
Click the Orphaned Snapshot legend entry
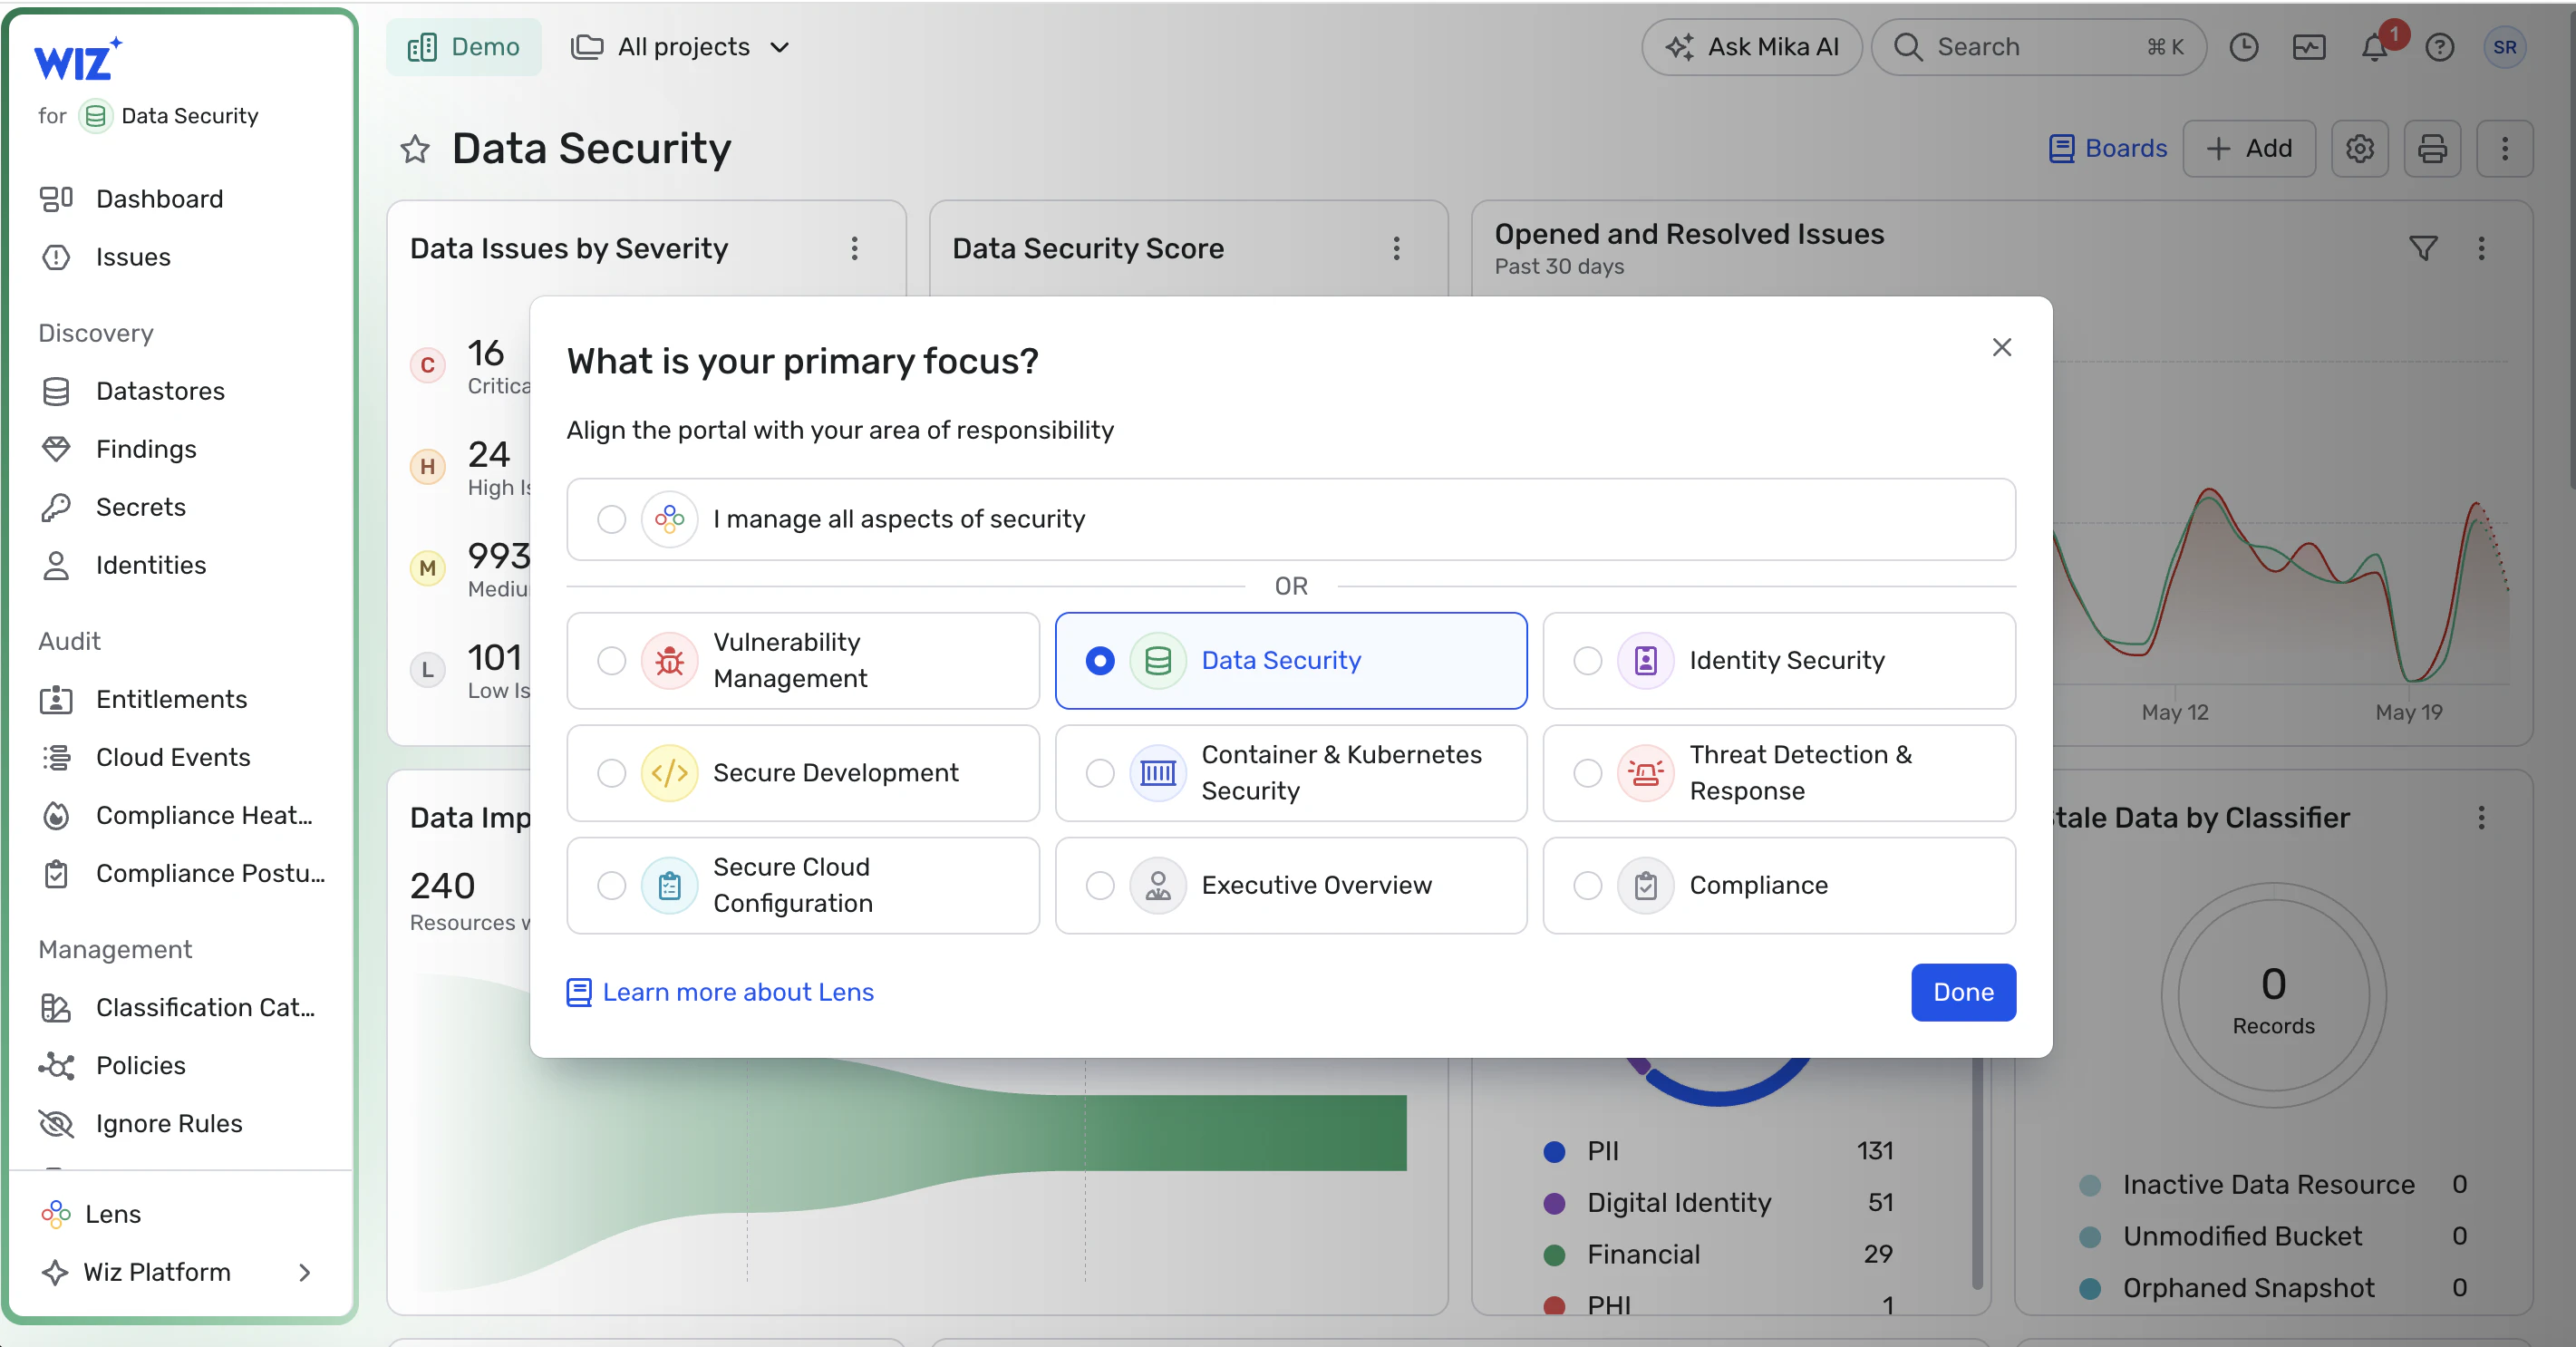(2272, 1288)
